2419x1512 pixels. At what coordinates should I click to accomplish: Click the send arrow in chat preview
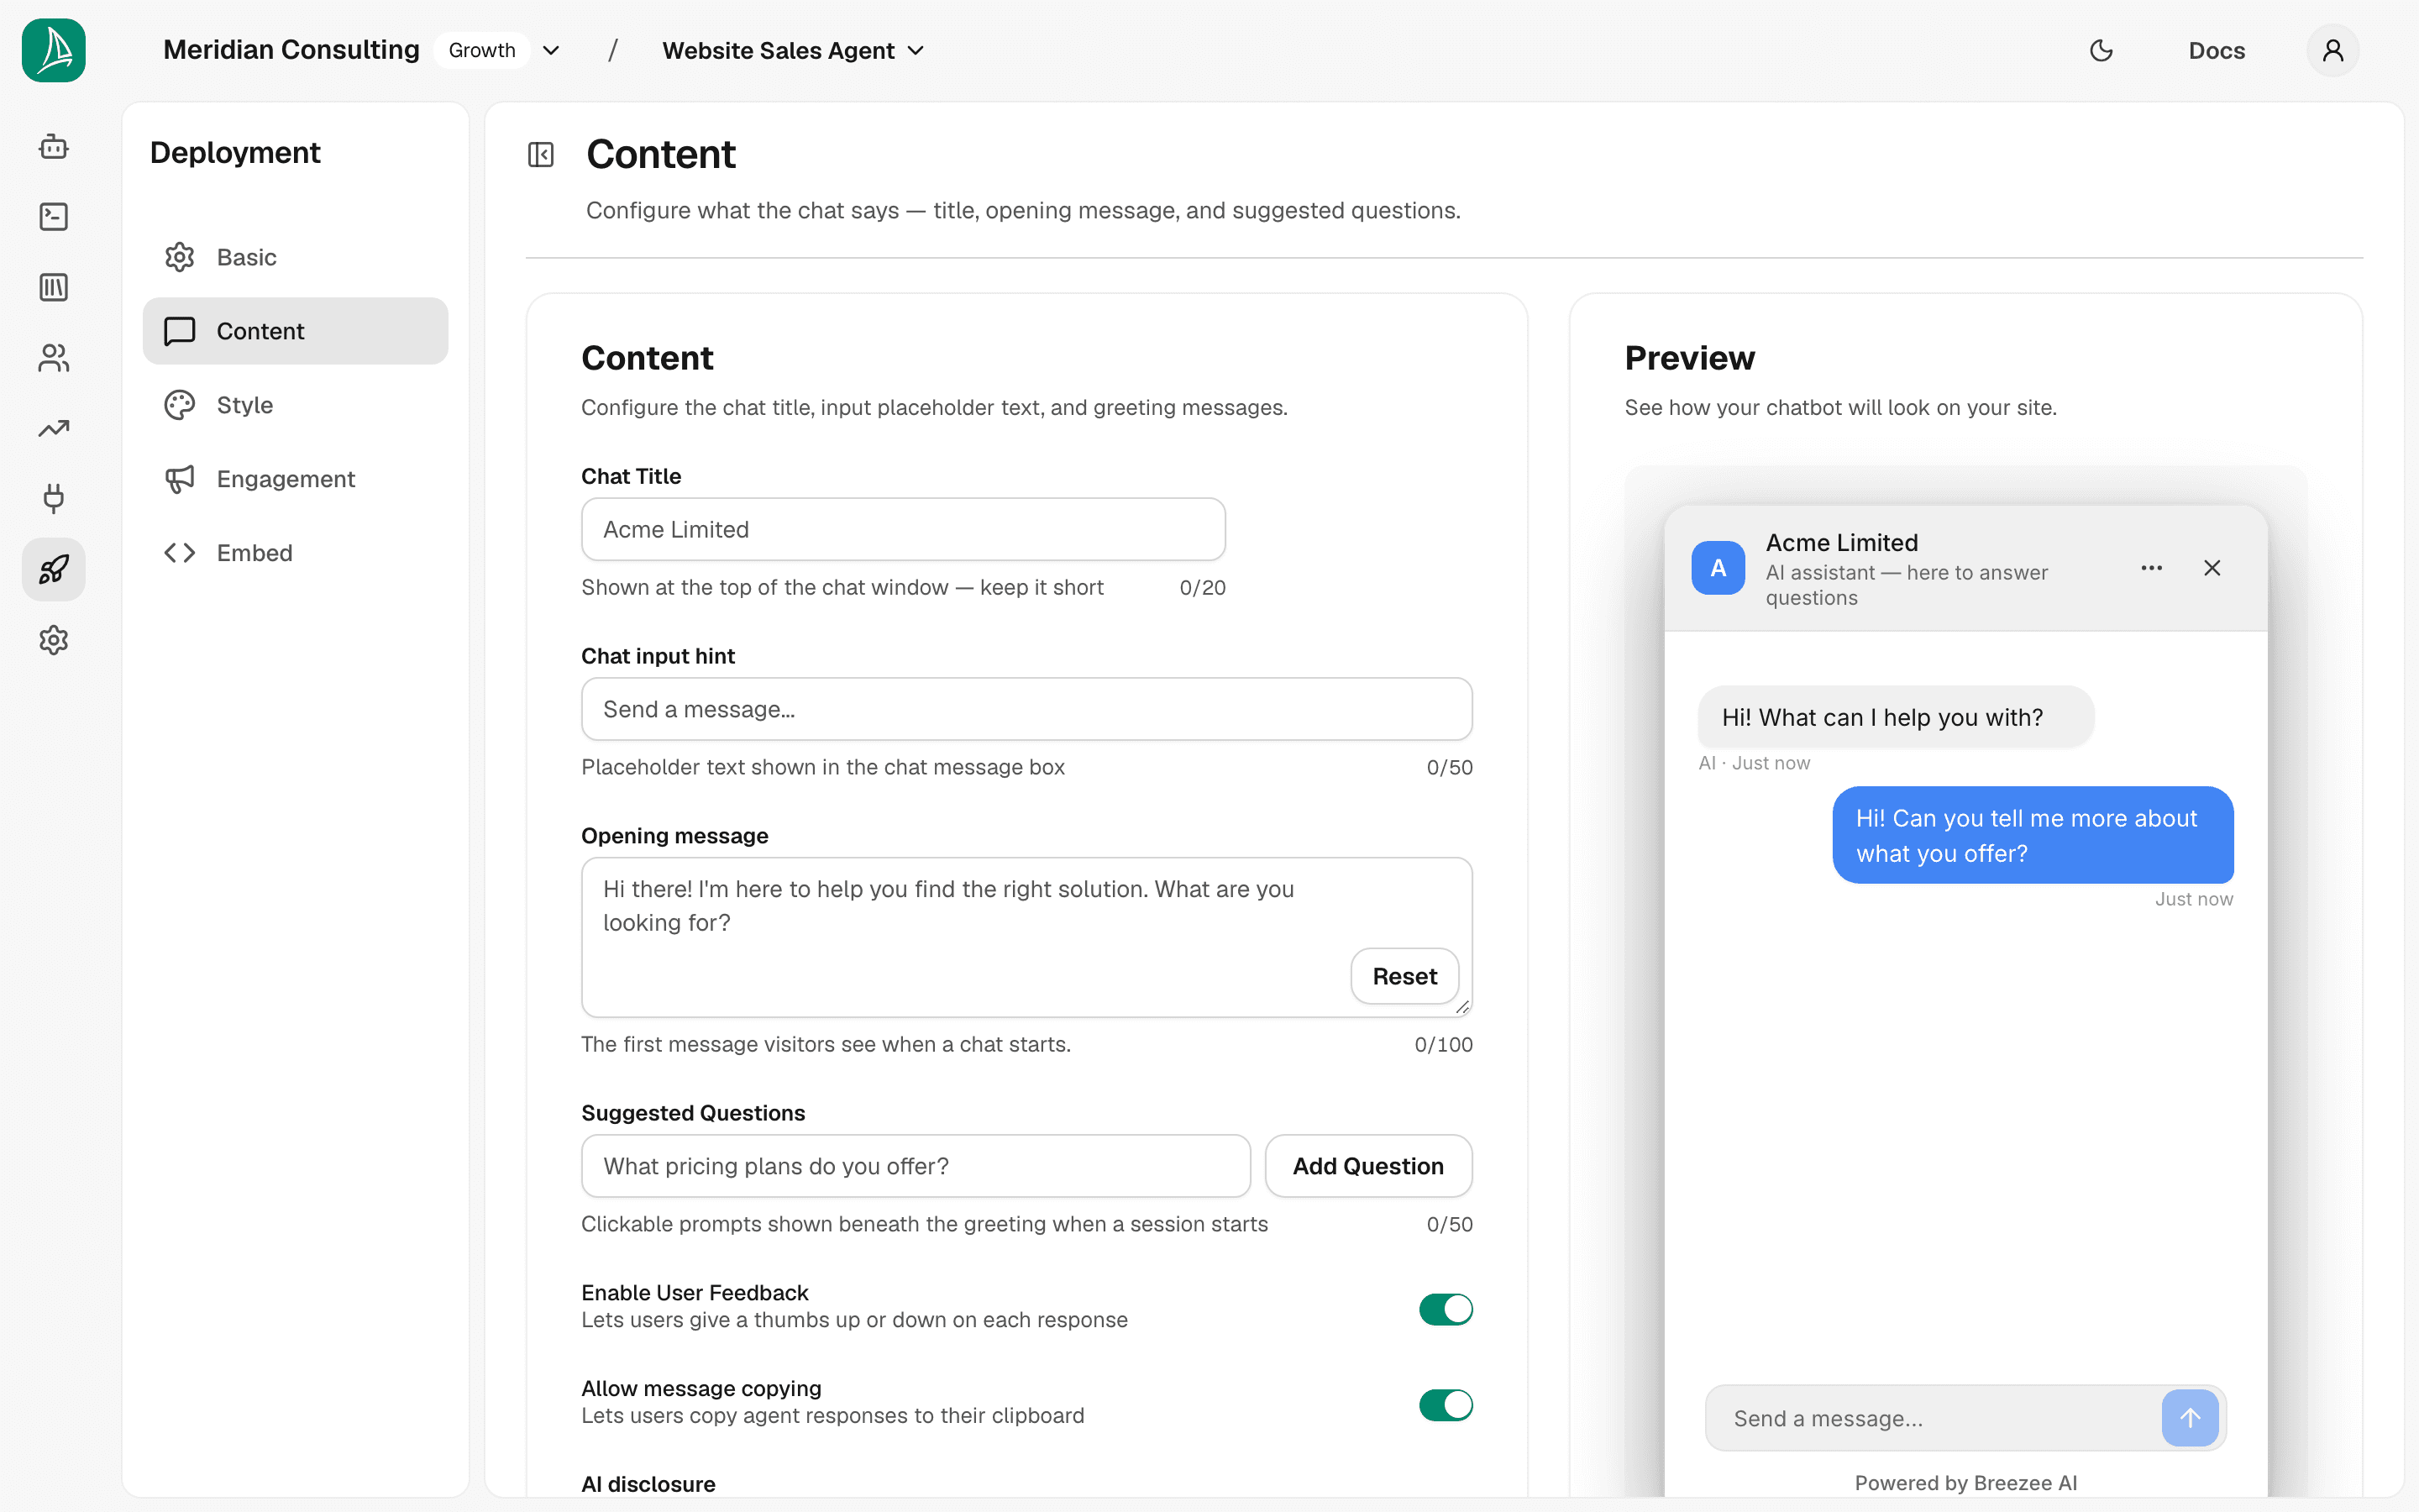(x=2190, y=1418)
